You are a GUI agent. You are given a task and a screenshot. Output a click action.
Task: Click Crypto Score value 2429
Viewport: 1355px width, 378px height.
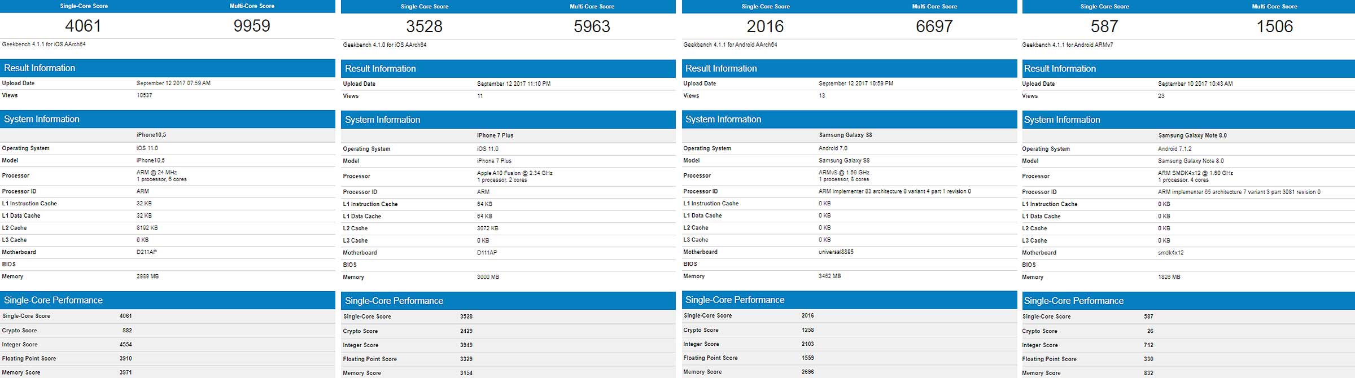point(466,331)
